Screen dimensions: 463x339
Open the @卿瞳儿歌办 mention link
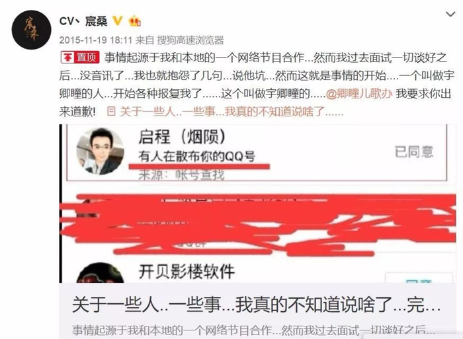coord(358,94)
